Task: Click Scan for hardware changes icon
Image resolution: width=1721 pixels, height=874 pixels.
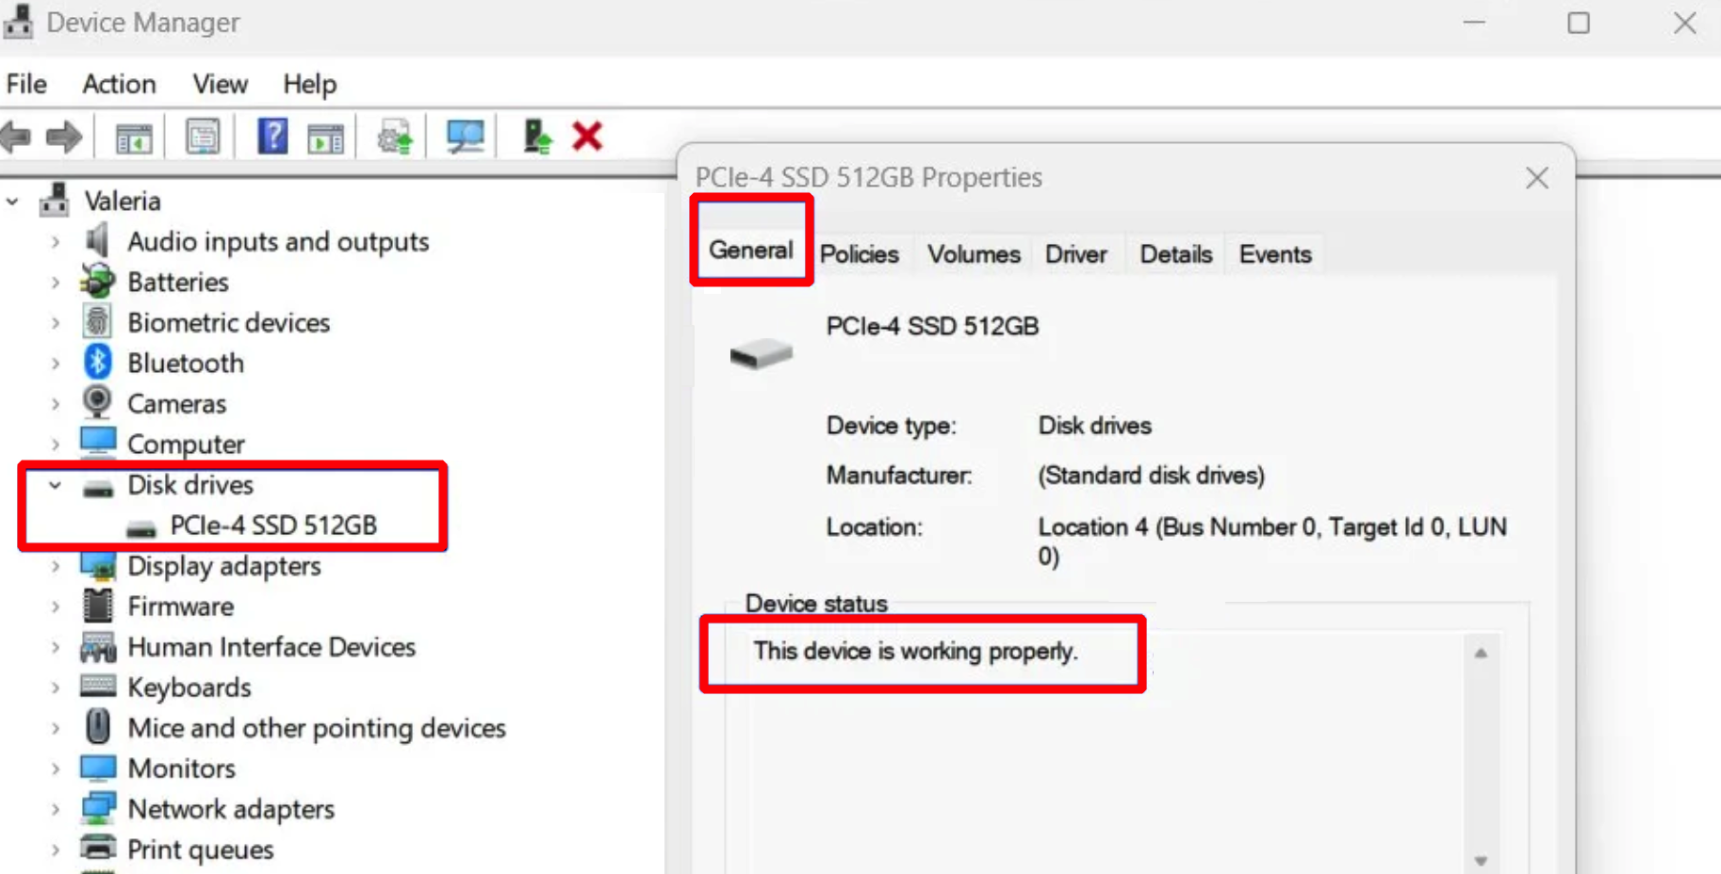Action: tap(465, 138)
